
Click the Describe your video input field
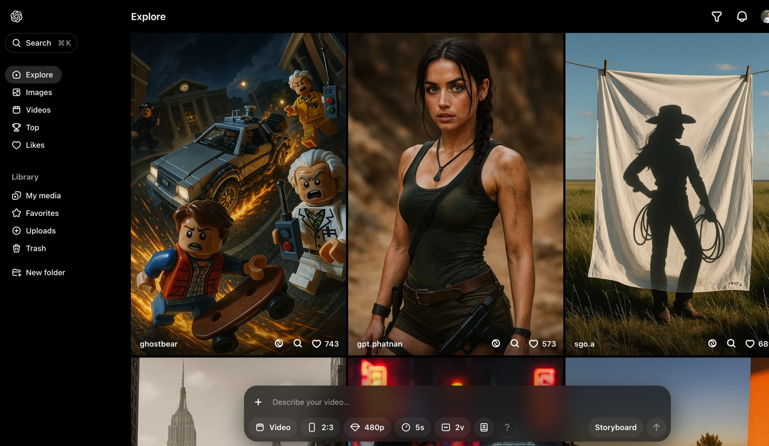pyautogui.click(x=427, y=402)
